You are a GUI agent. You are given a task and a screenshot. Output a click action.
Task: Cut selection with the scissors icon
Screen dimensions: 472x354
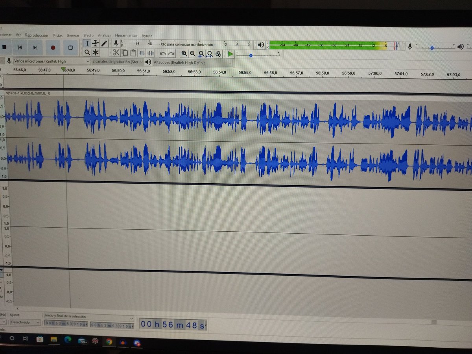coord(116,52)
